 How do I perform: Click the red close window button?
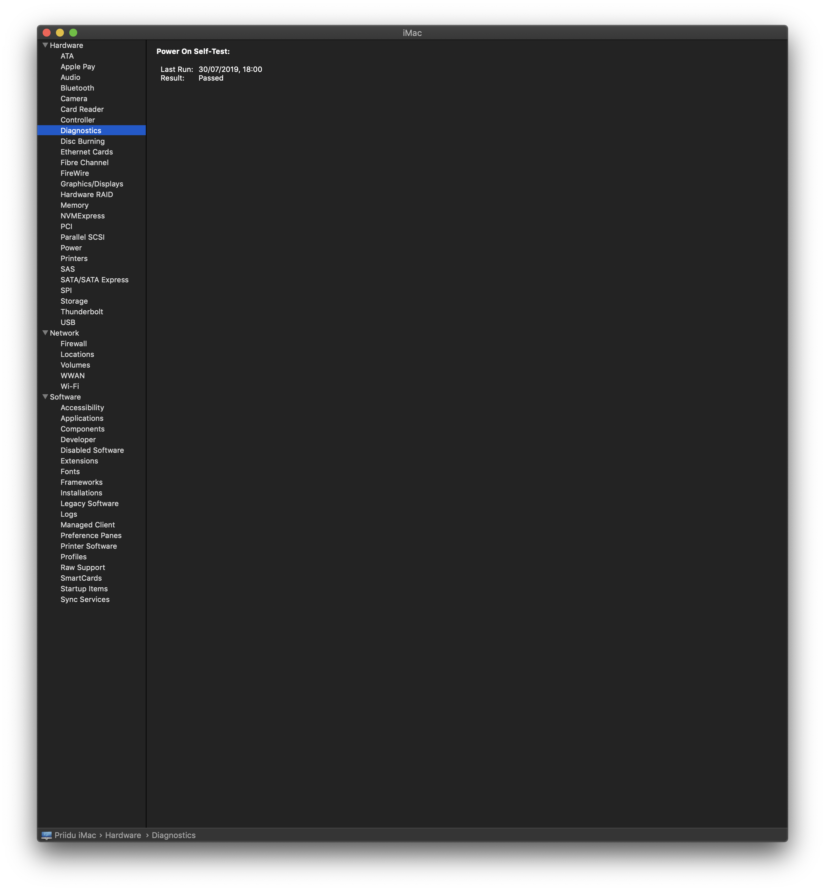47,33
